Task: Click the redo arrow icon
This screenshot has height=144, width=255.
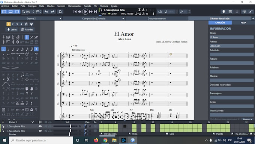Action: click(52, 12)
